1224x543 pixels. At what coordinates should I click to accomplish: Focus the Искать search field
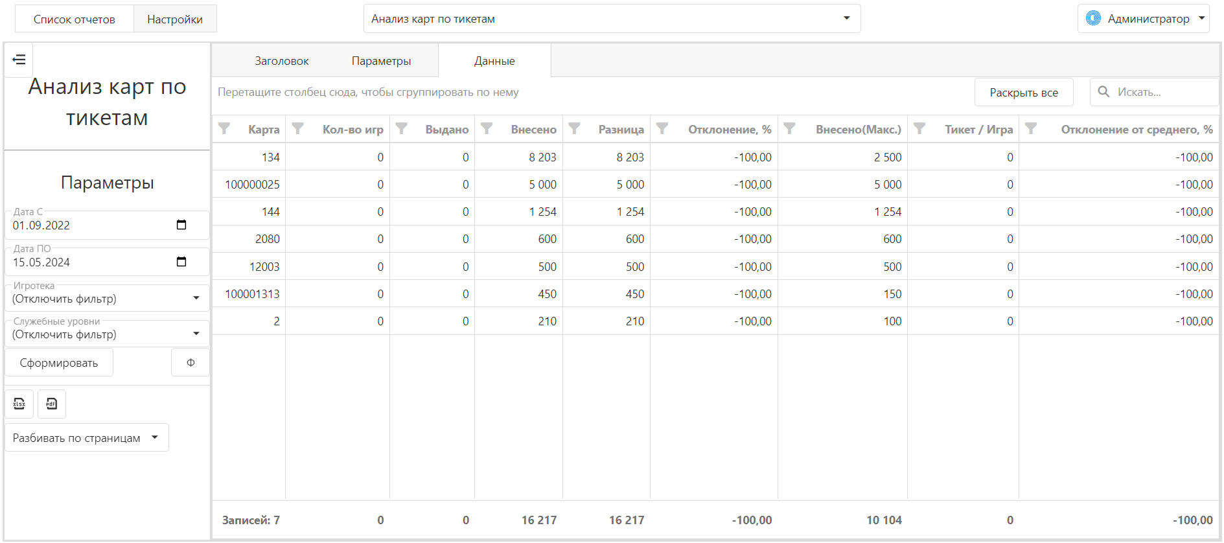click(x=1155, y=92)
